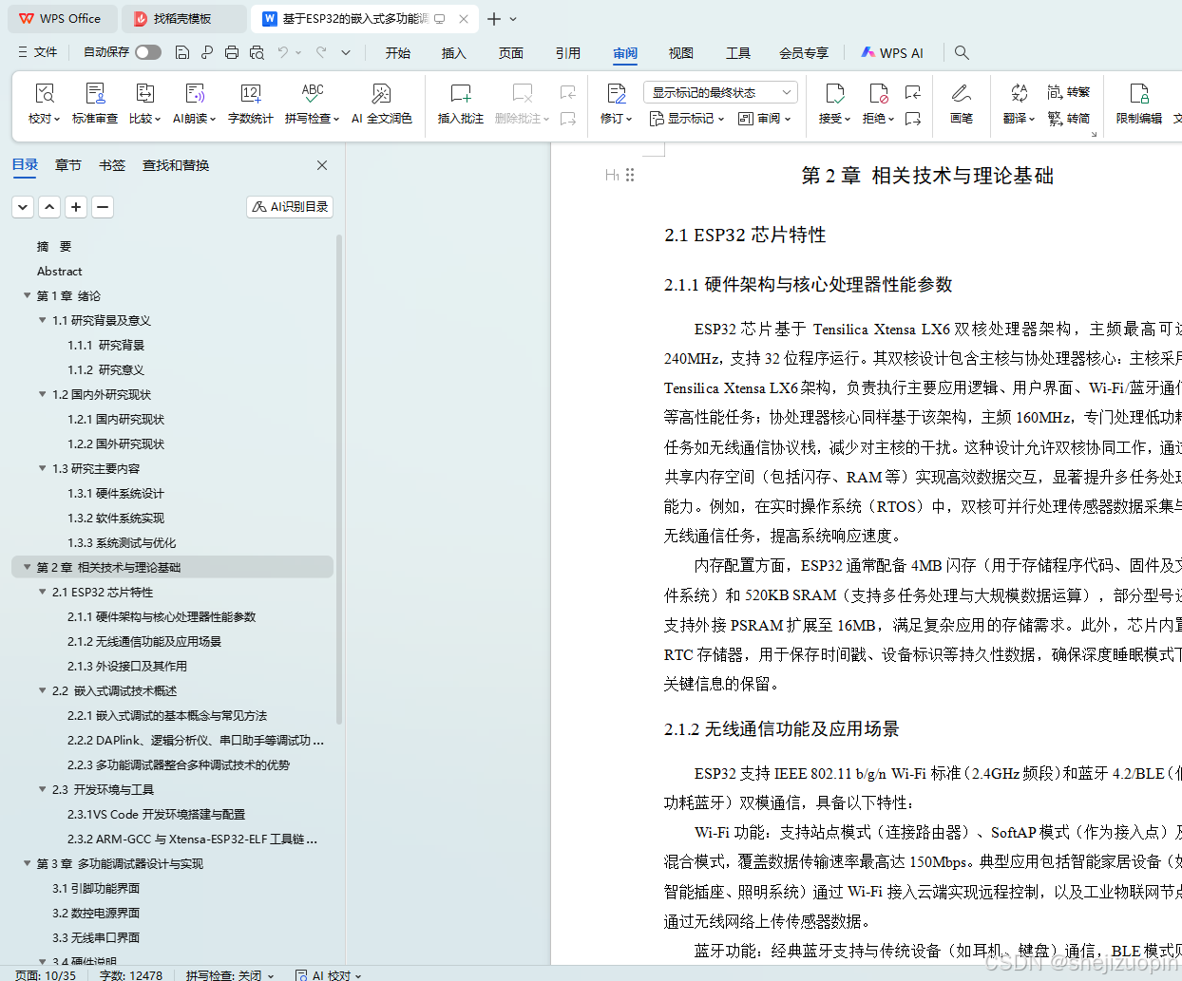The image size is (1182, 981).
Task: Open the 引用 ribbon tab
Action: coord(568,53)
